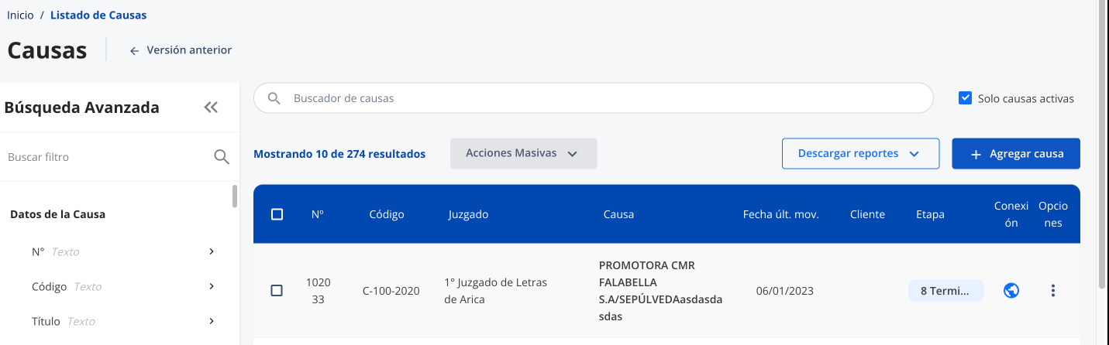Image resolution: width=1109 pixels, height=345 pixels.
Task: Click the search icon in Buscador de causas
Action: point(274,98)
